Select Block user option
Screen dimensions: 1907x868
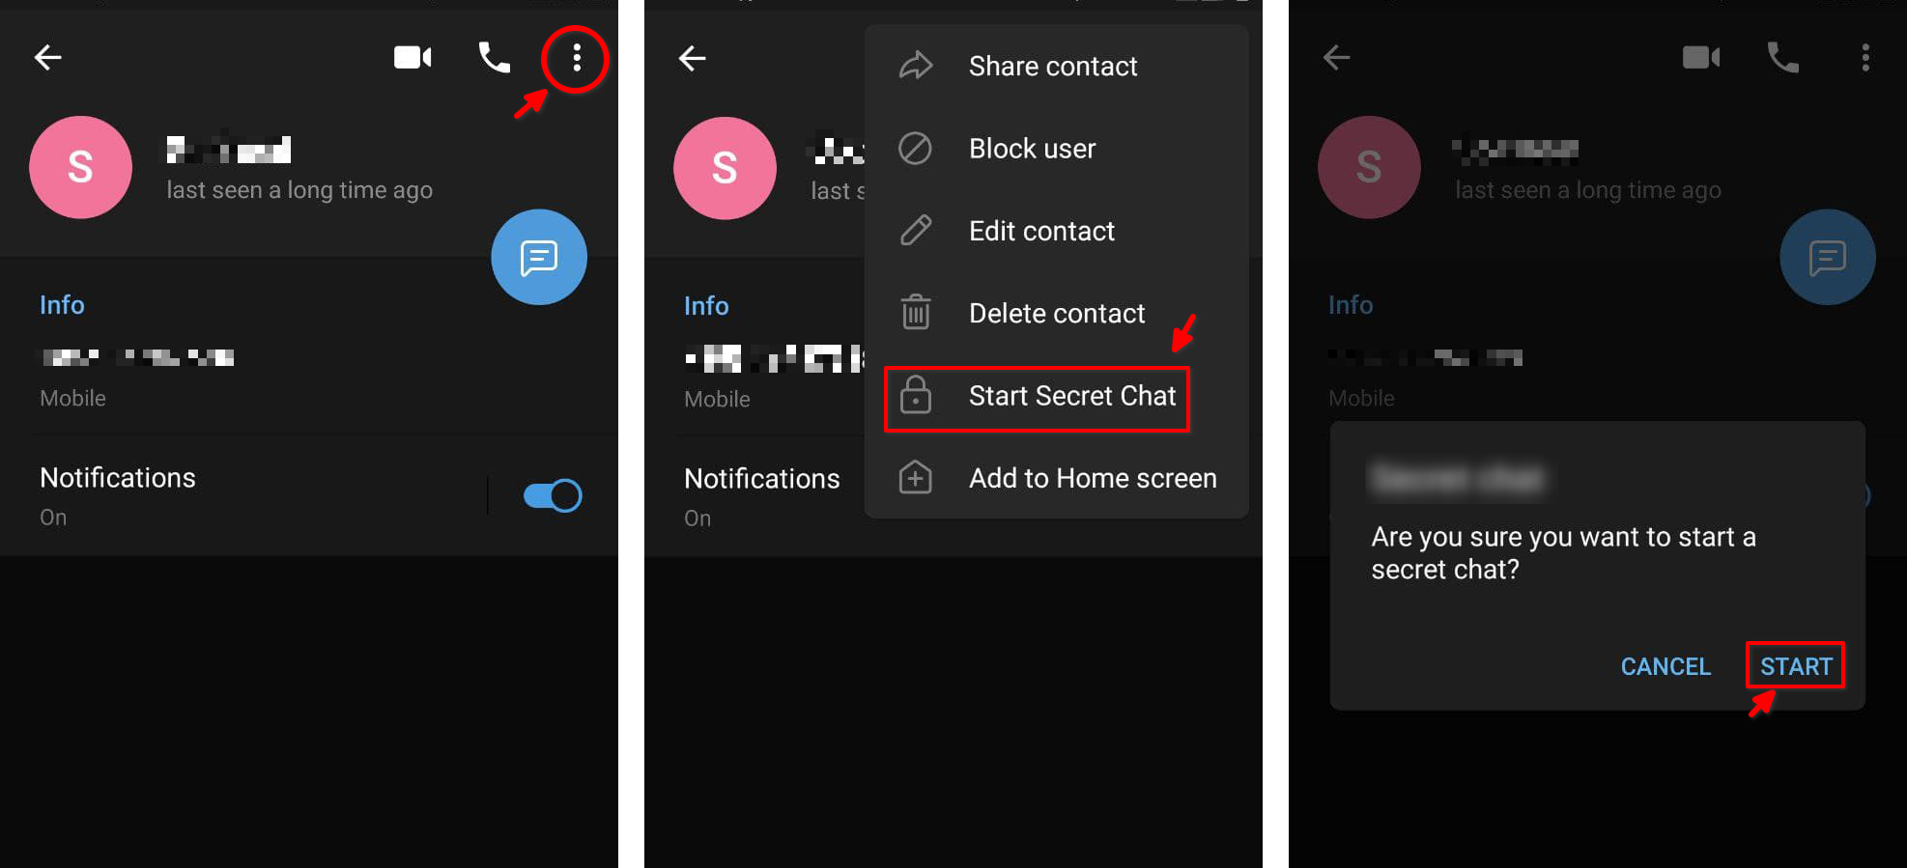[x=1032, y=149]
